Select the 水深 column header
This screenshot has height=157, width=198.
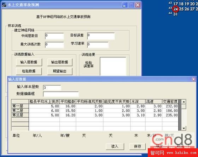click(138, 102)
